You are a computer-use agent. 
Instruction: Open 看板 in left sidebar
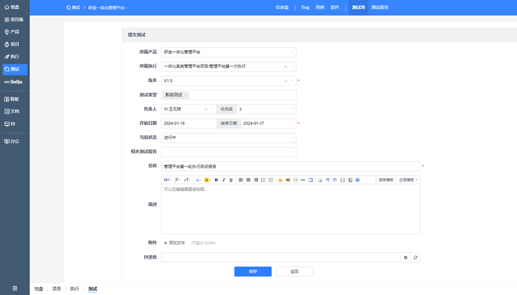click(12, 99)
